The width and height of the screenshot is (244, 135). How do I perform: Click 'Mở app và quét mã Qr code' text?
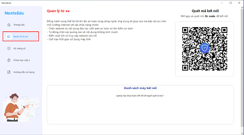point(204,16)
